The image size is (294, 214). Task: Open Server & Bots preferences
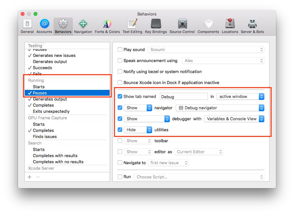[x=252, y=26]
